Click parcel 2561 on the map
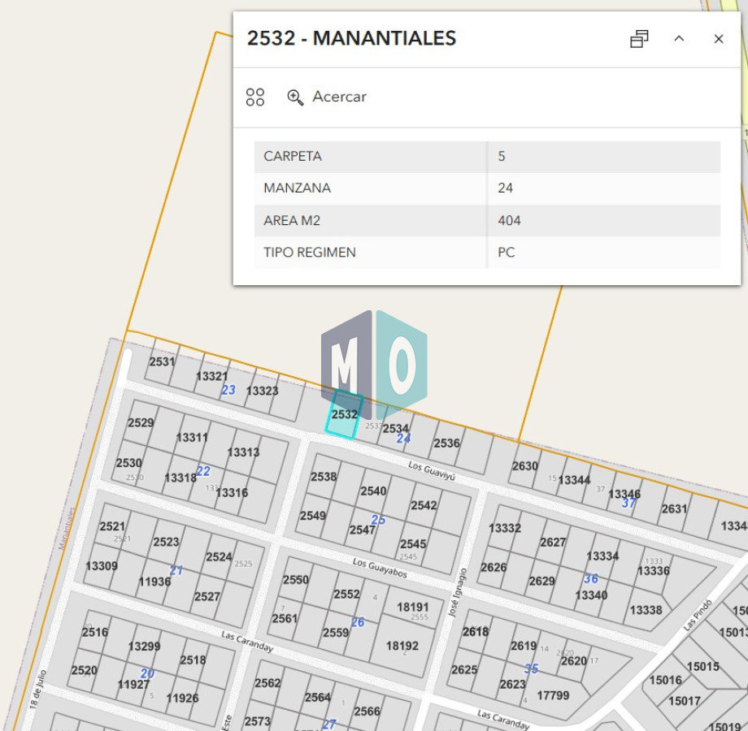This screenshot has height=731, width=748. pos(285,619)
